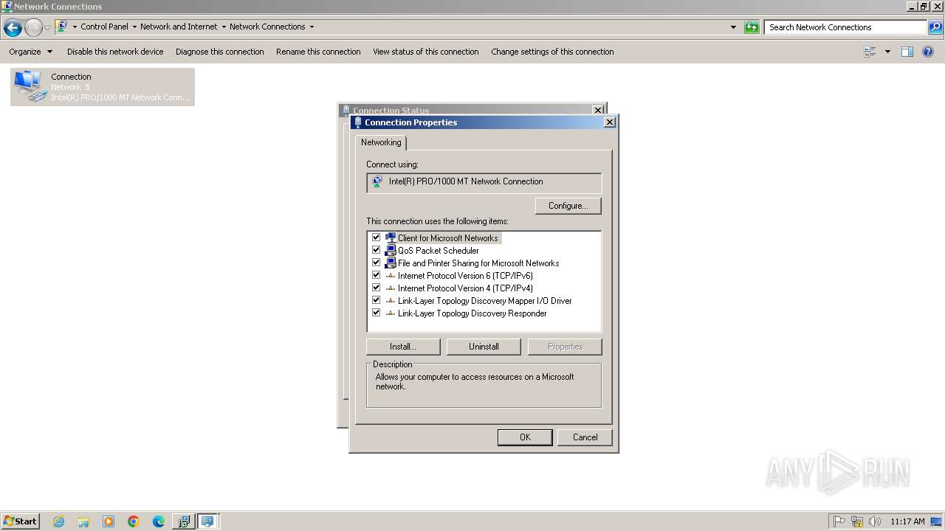Toggle Internet Protocol Version 4 checkbox

point(376,288)
